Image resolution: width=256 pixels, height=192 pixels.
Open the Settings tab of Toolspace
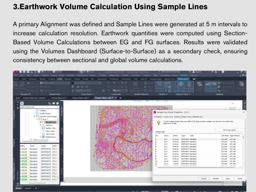point(62,131)
